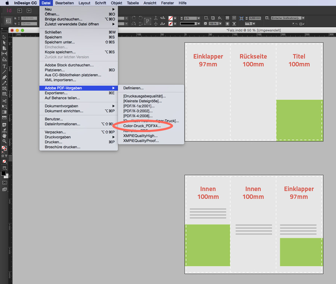The height and width of the screenshot is (284, 336).
Task: Swap fill and stroke colors
Action: click(6, 147)
